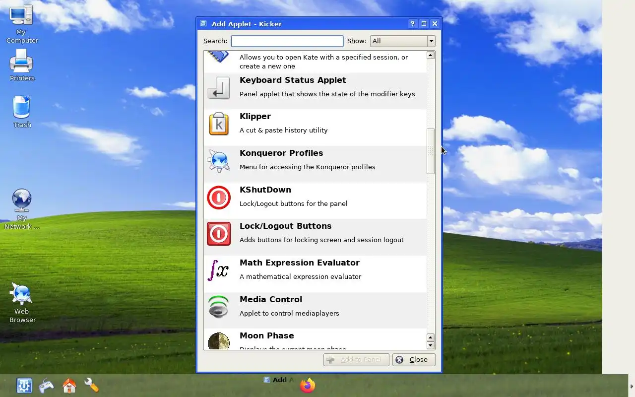Maximize the Add Applet window
The height and width of the screenshot is (397, 635).
(424, 23)
